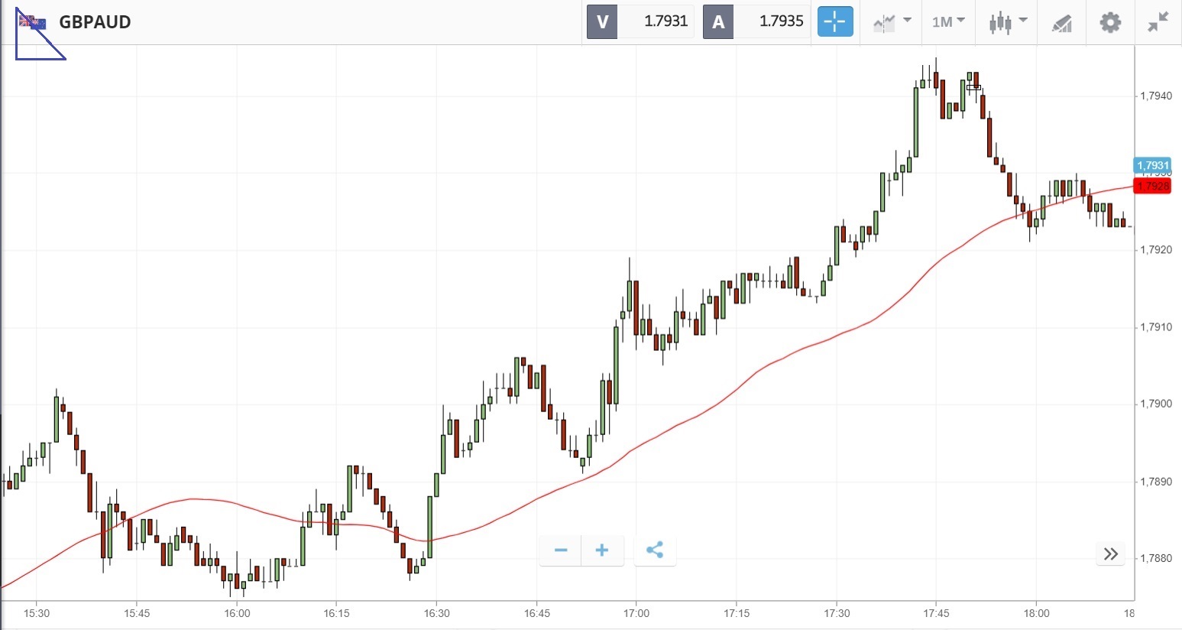The width and height of the screenshot is (1182, 630).
Task: Click the collapse chart arrows icon
Action: point(1158,22)
